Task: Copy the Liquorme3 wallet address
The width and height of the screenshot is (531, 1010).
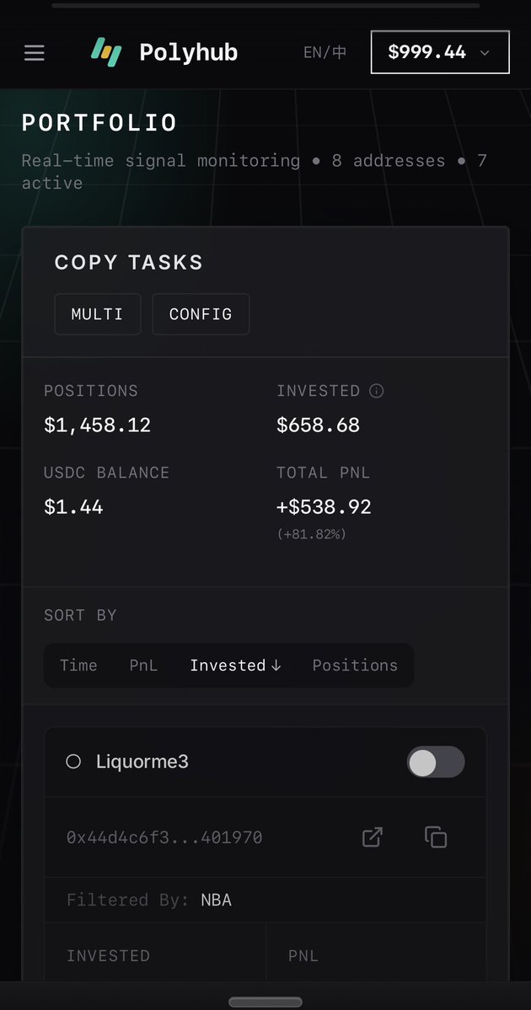Action: (436, 836)
